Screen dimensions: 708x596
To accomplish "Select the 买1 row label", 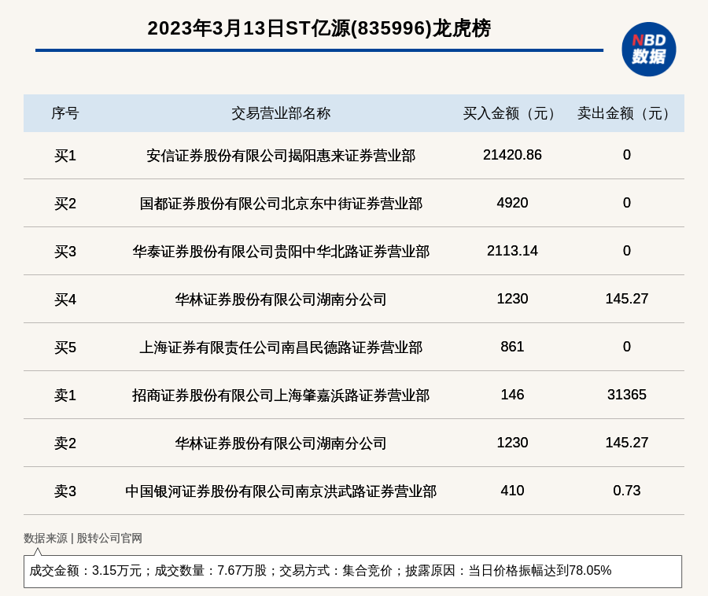I will pyautogui.click(x=65, y=156).
